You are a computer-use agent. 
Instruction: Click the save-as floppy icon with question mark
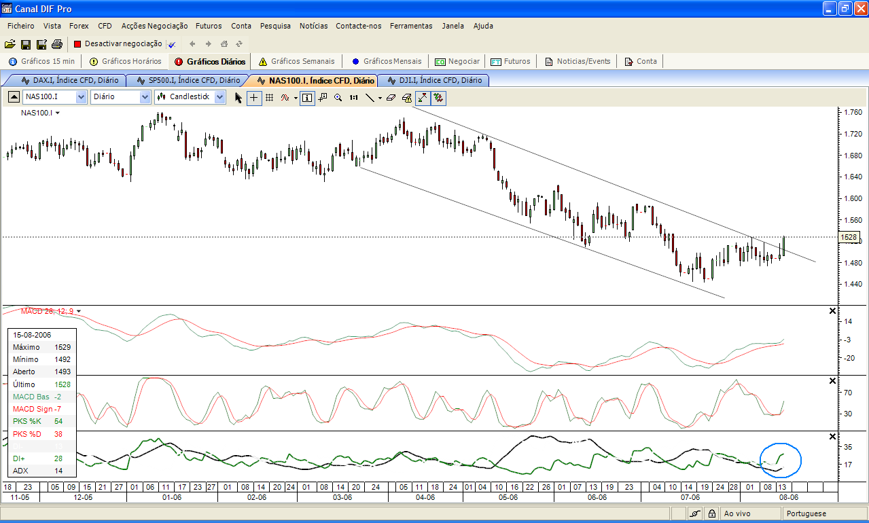41,44
